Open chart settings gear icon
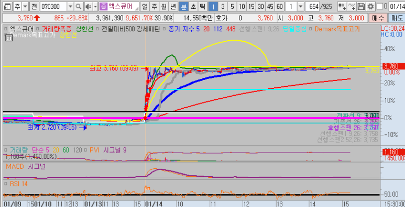Viewport: 405px width, 207px height. (x=370, y=6)
